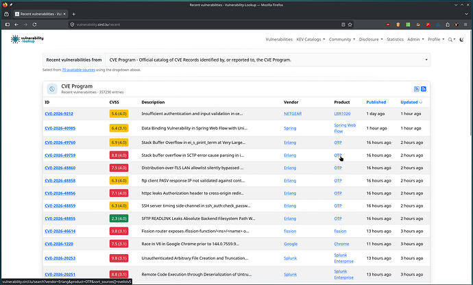This screenshot has height=285, width=473.
Task: Click the CVE Program clock icon
Action: (x=52, y=89)
